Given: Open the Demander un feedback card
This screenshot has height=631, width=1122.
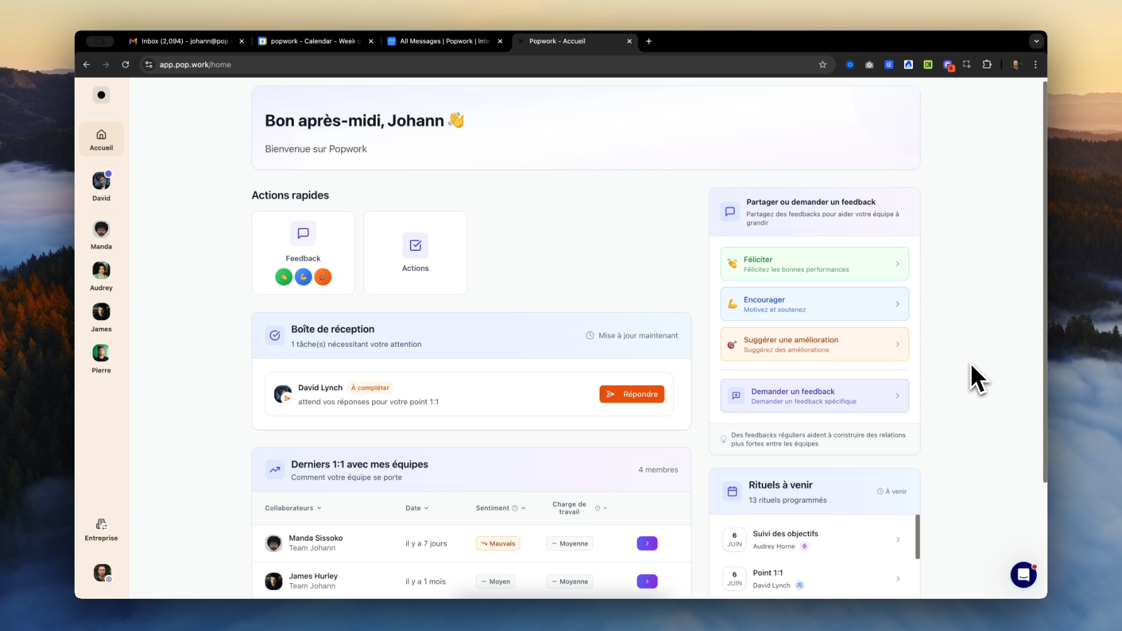Looking at the screenshot, I should click(814, 395).
